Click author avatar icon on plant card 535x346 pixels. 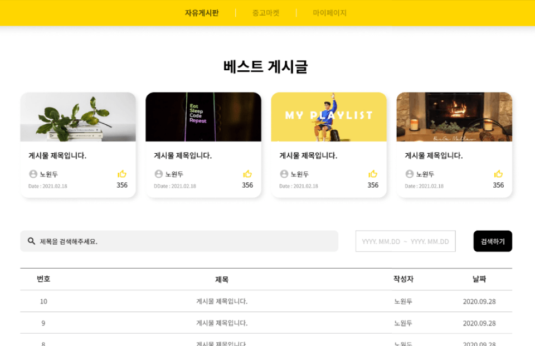click(33, 174)
